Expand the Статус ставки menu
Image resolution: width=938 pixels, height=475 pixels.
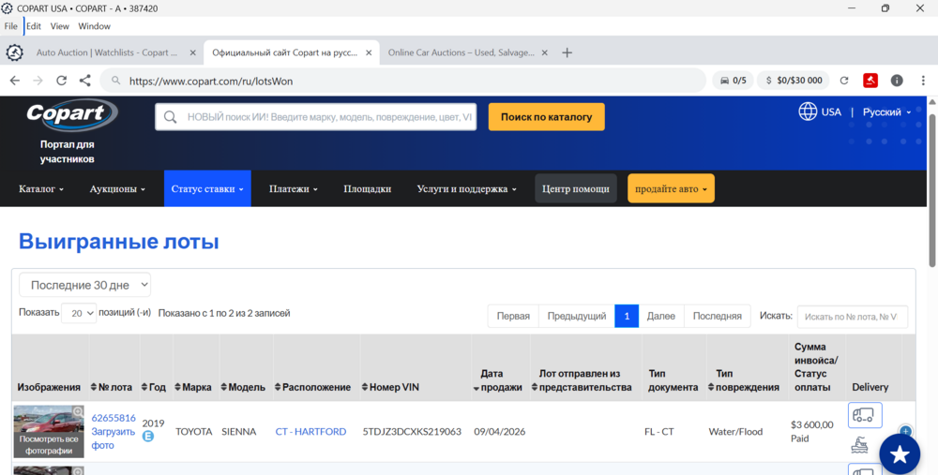coord(207,189)
